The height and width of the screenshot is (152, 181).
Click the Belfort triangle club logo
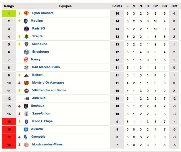(x=26, y=75)
